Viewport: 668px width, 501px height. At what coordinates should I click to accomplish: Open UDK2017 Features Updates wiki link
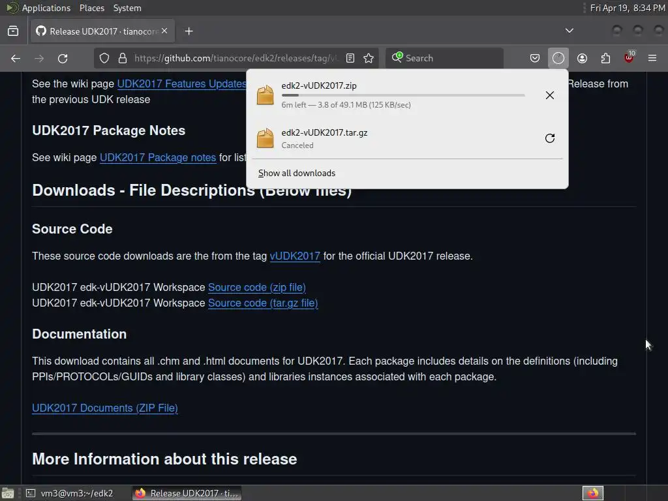(x=182, y=84)
